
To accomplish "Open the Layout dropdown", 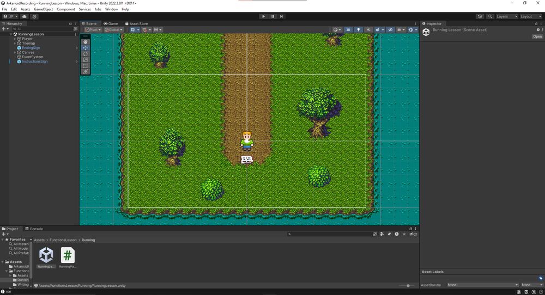I will 531,16.
